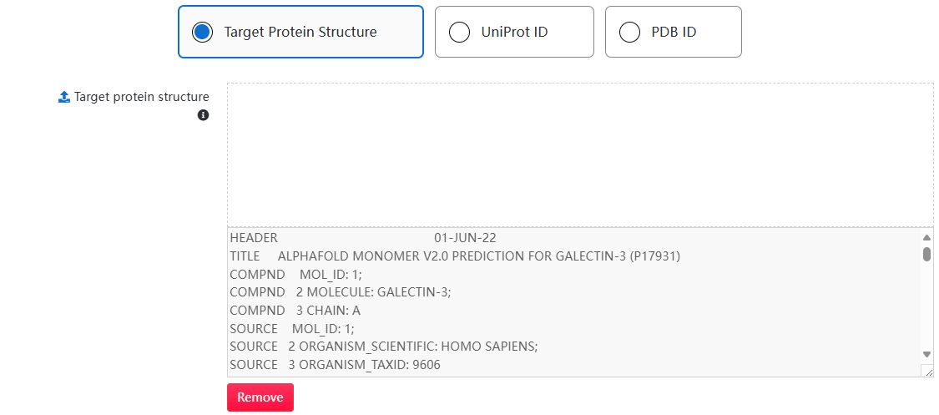This screenshot has width=939, height=415.
Task: Click the ORGANISM_SCIENTIFIC: HOMO SAPIENS line
Action: [384, 347]
